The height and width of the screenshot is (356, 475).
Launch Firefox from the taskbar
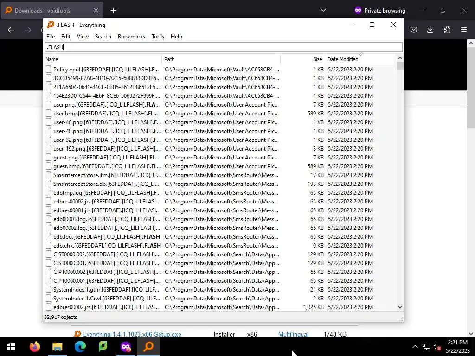34,347
